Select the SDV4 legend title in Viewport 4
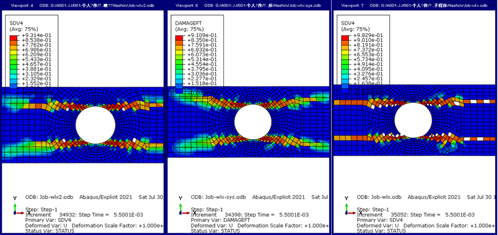Screen dimensions: 498x235 (x=15, y=23)
